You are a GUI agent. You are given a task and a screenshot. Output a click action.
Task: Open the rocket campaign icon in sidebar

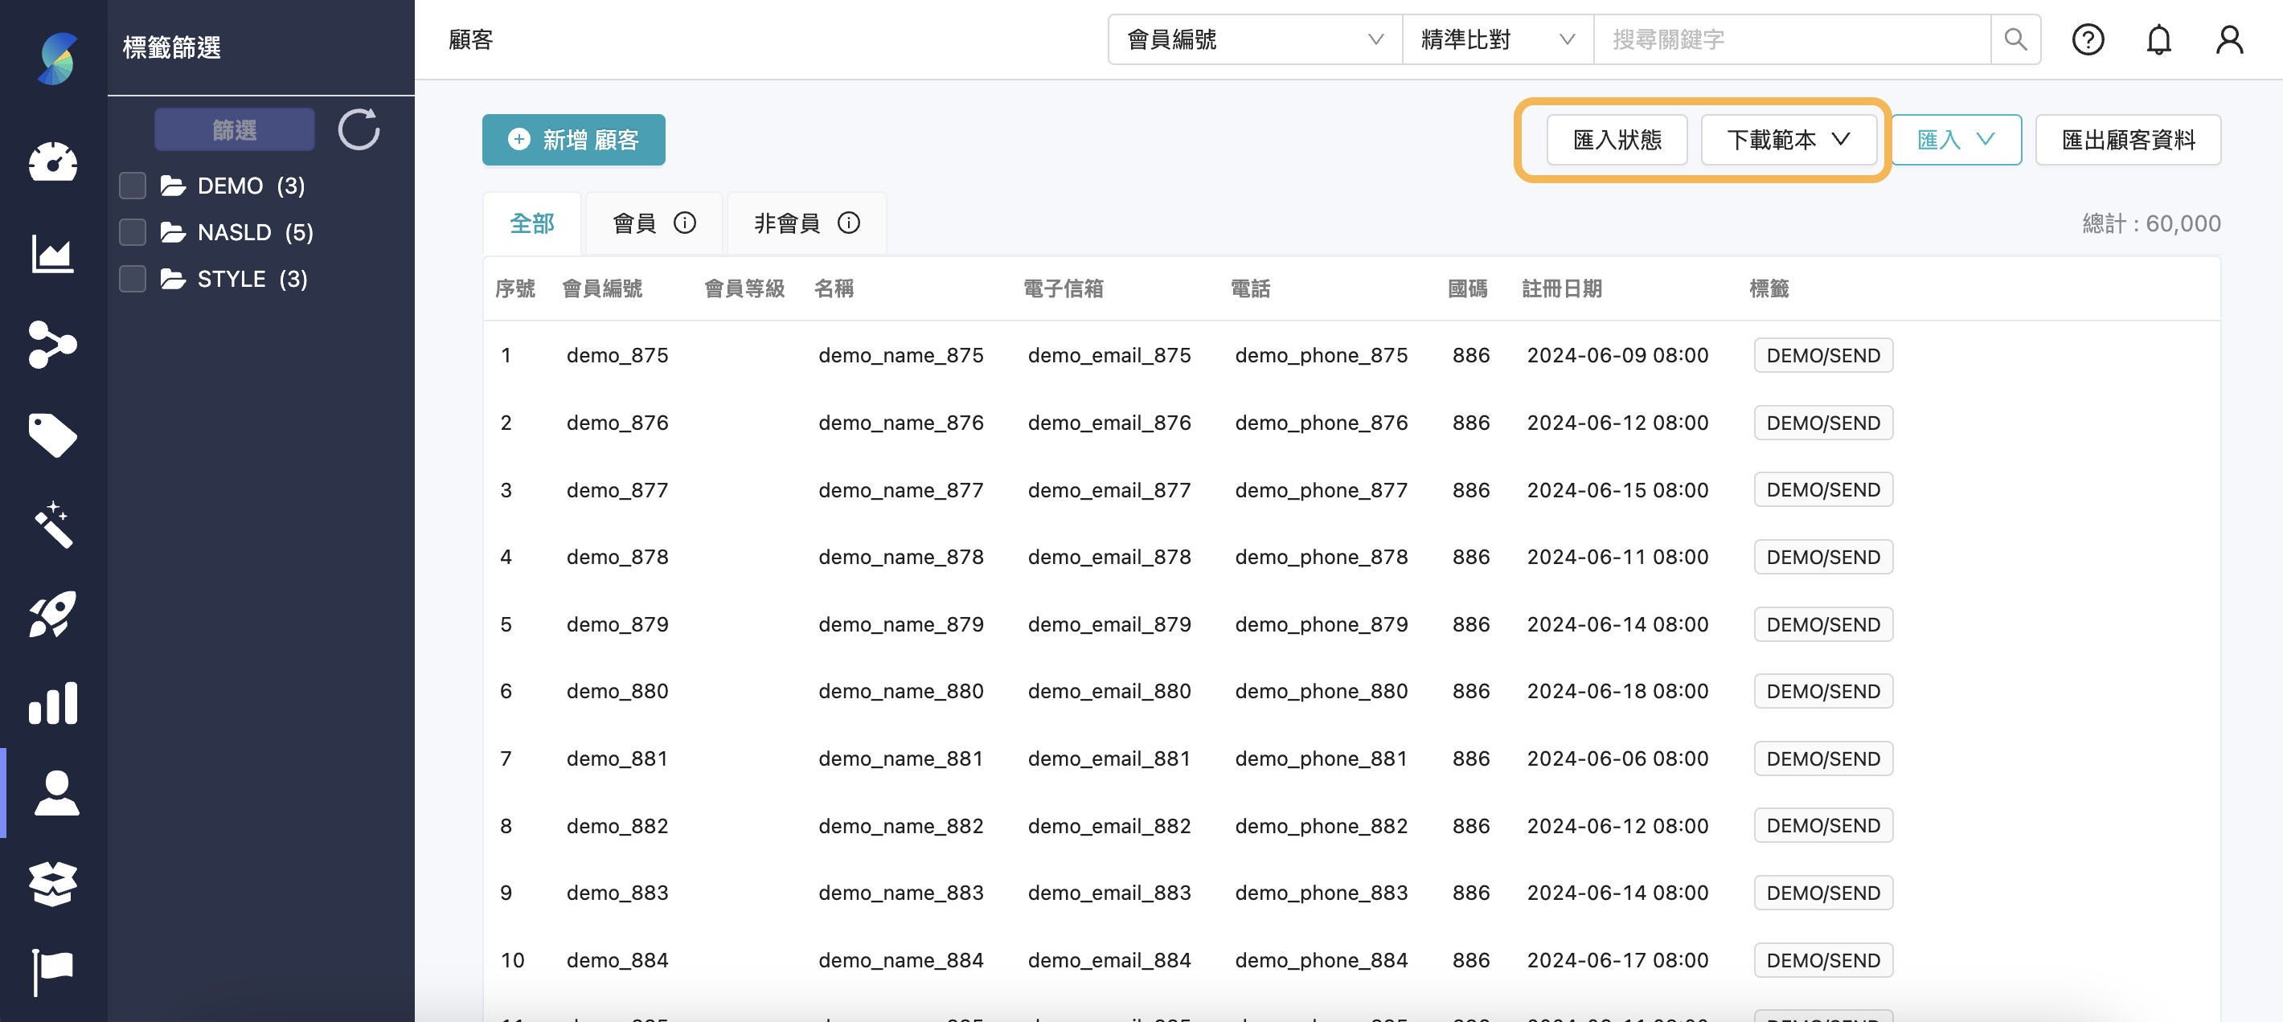coord(53,614)
